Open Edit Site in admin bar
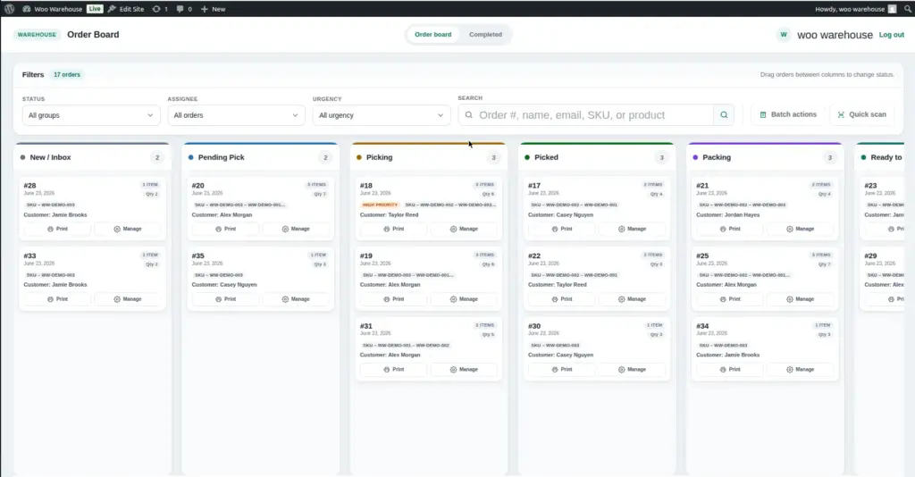 click(x=126, y=9)
